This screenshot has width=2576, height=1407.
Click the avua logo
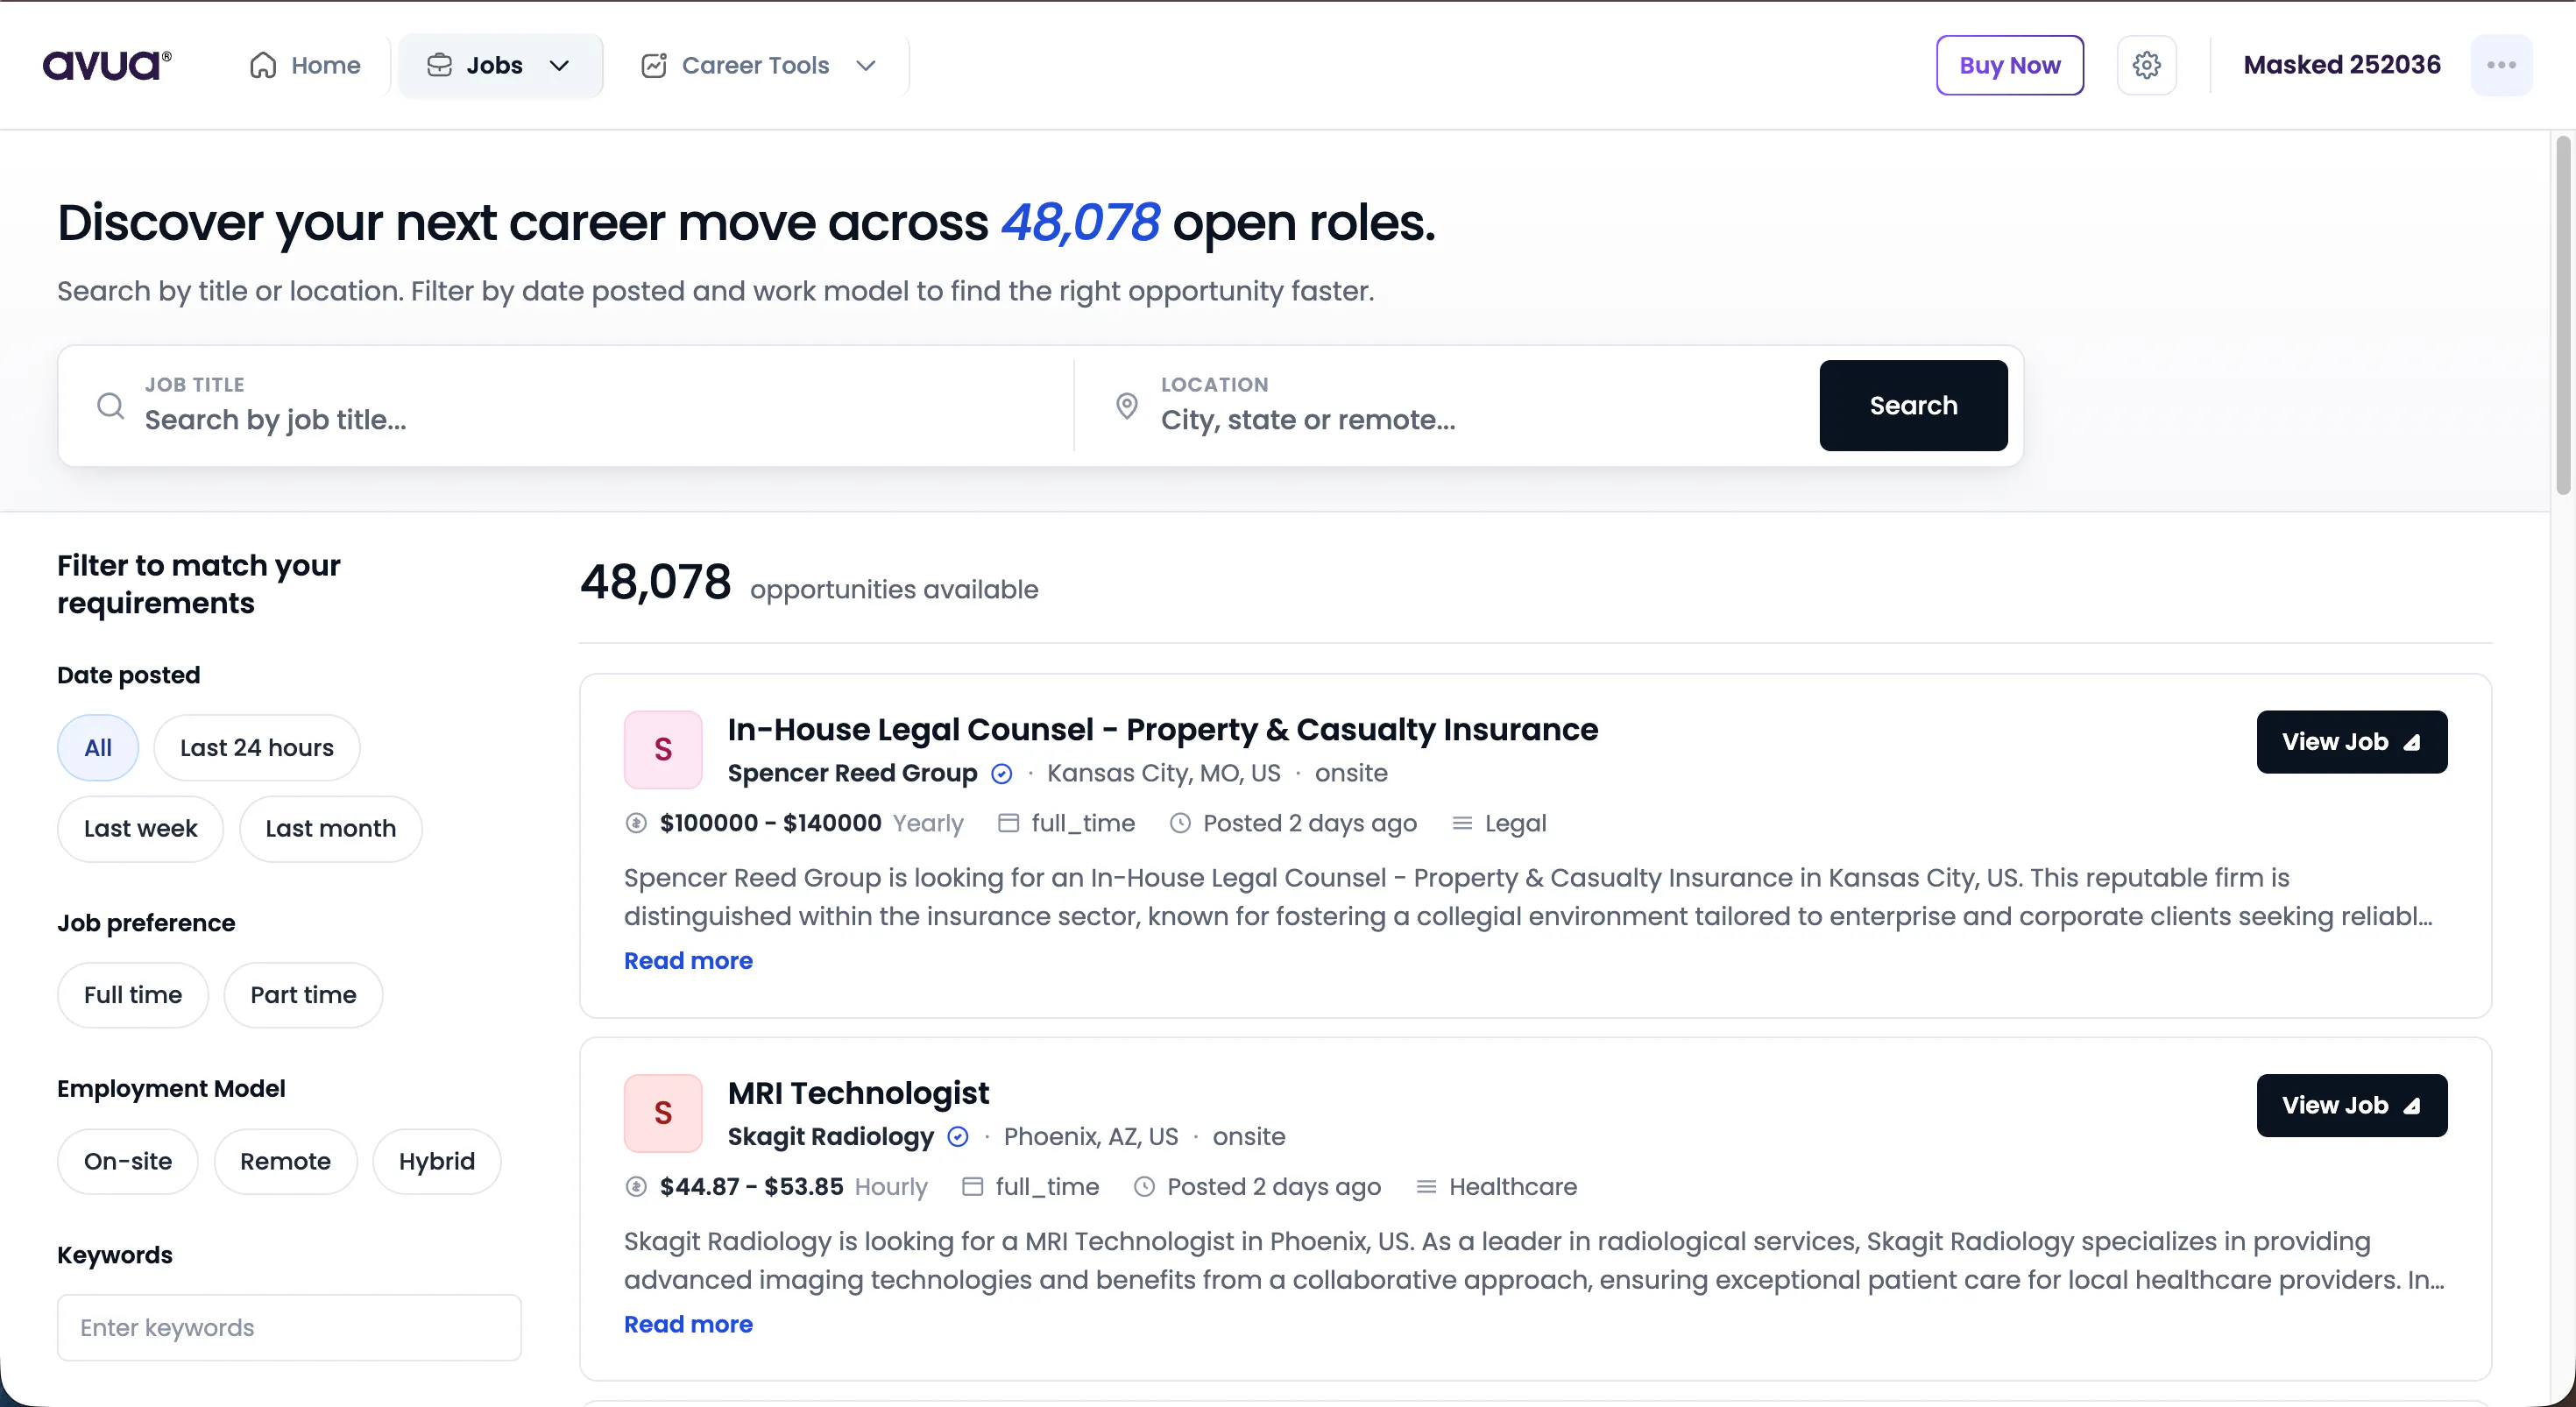(x=107, y=65)
